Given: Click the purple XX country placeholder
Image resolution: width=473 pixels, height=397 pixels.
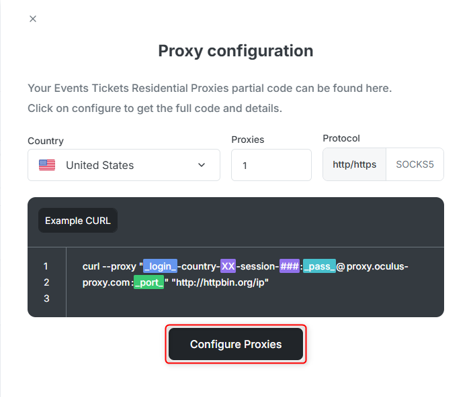Looking at the screenshot, I should coord(228,266).
